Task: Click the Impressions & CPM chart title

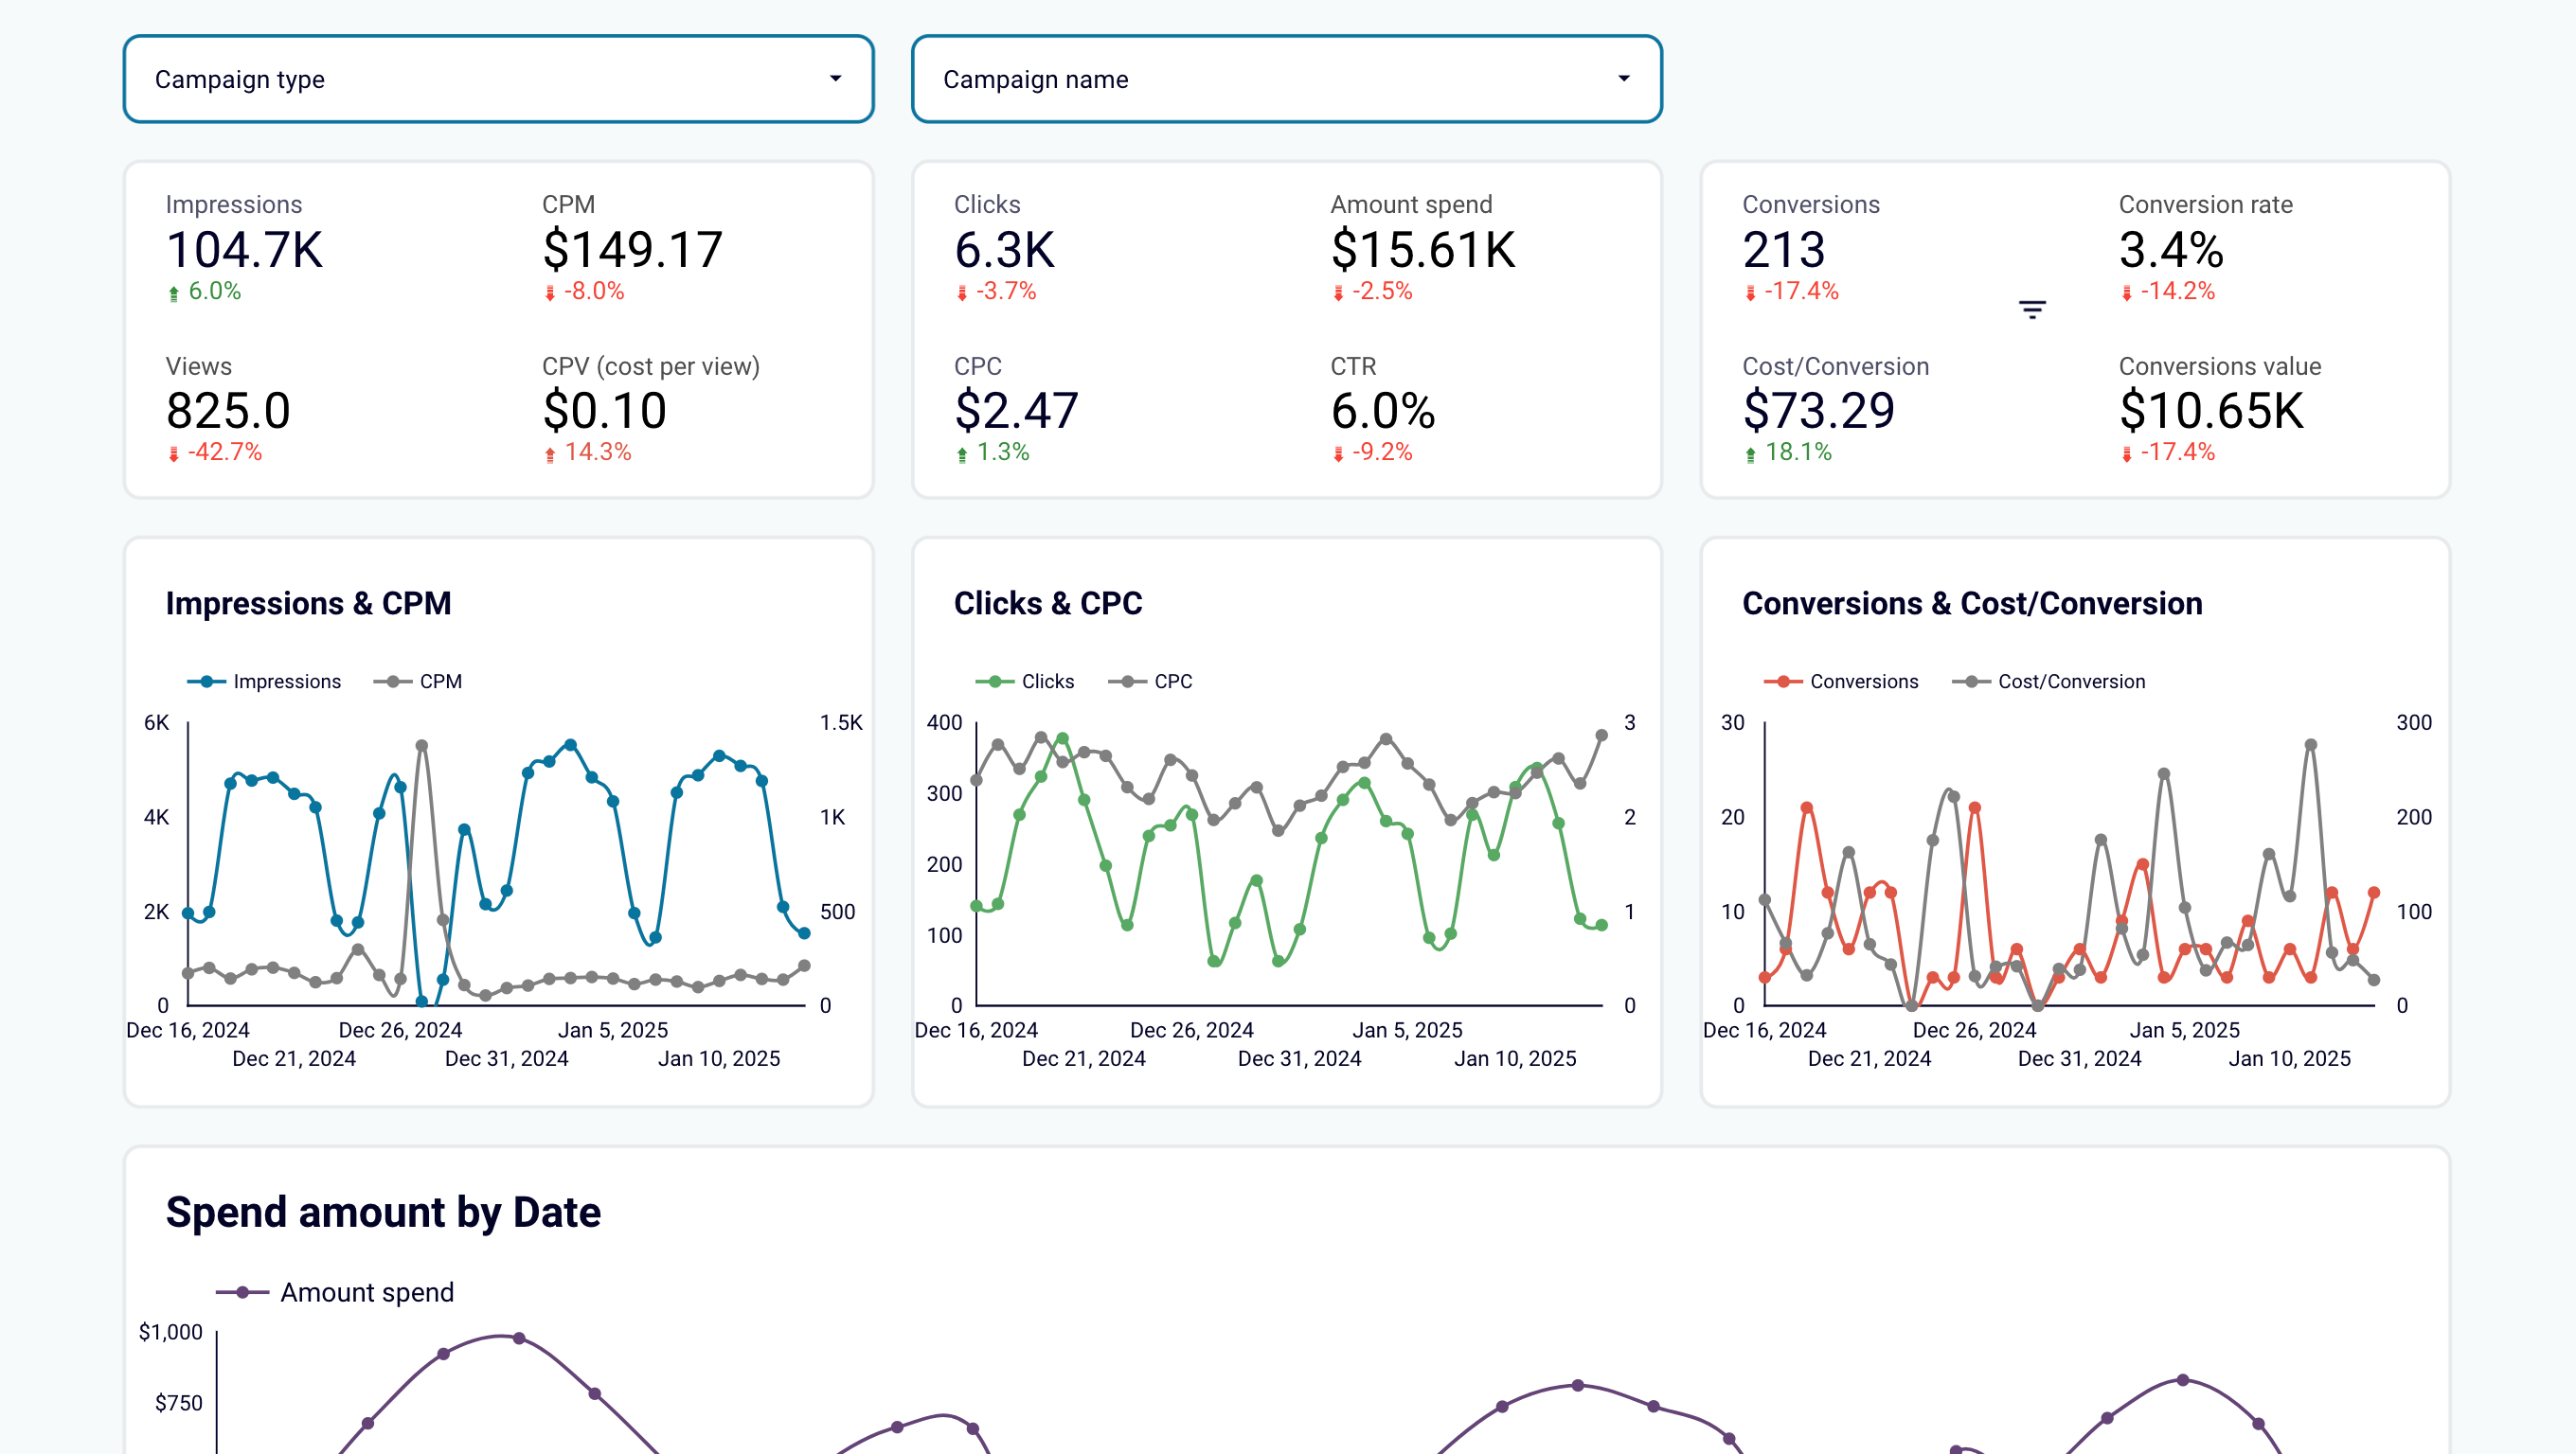Action: [x=308, y=604]
